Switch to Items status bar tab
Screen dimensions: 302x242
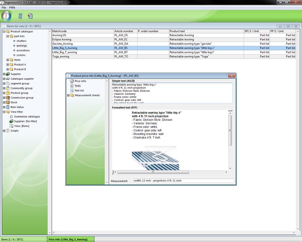(12, 239)
